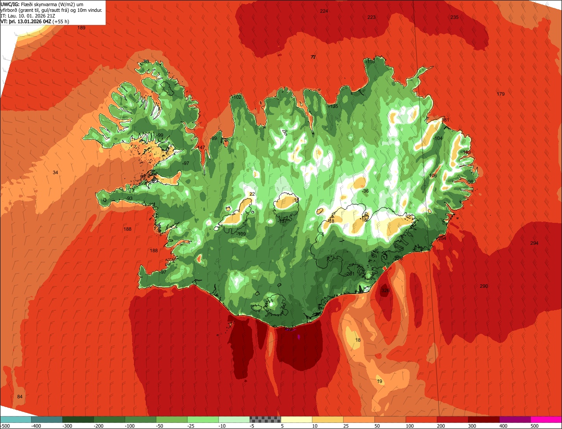562x429 pixels.
Task: Click the -201 value near the south coast
Action: [350, 274]
